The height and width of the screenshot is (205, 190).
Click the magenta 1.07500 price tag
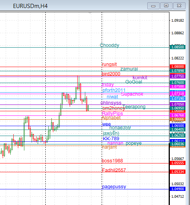pyautogui.click(x=177, y=86)
